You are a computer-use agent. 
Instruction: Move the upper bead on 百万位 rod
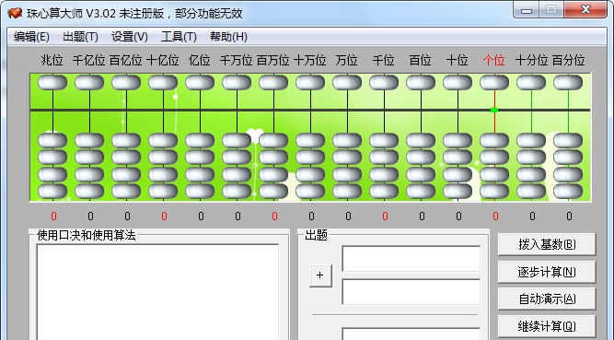[273, 83]
